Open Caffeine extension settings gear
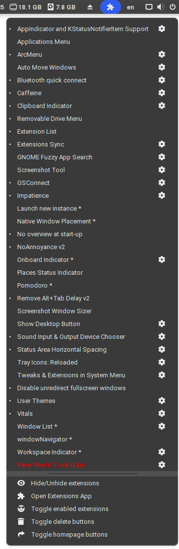This screenshot has width=179, height=549. click(x=162, y=93)
